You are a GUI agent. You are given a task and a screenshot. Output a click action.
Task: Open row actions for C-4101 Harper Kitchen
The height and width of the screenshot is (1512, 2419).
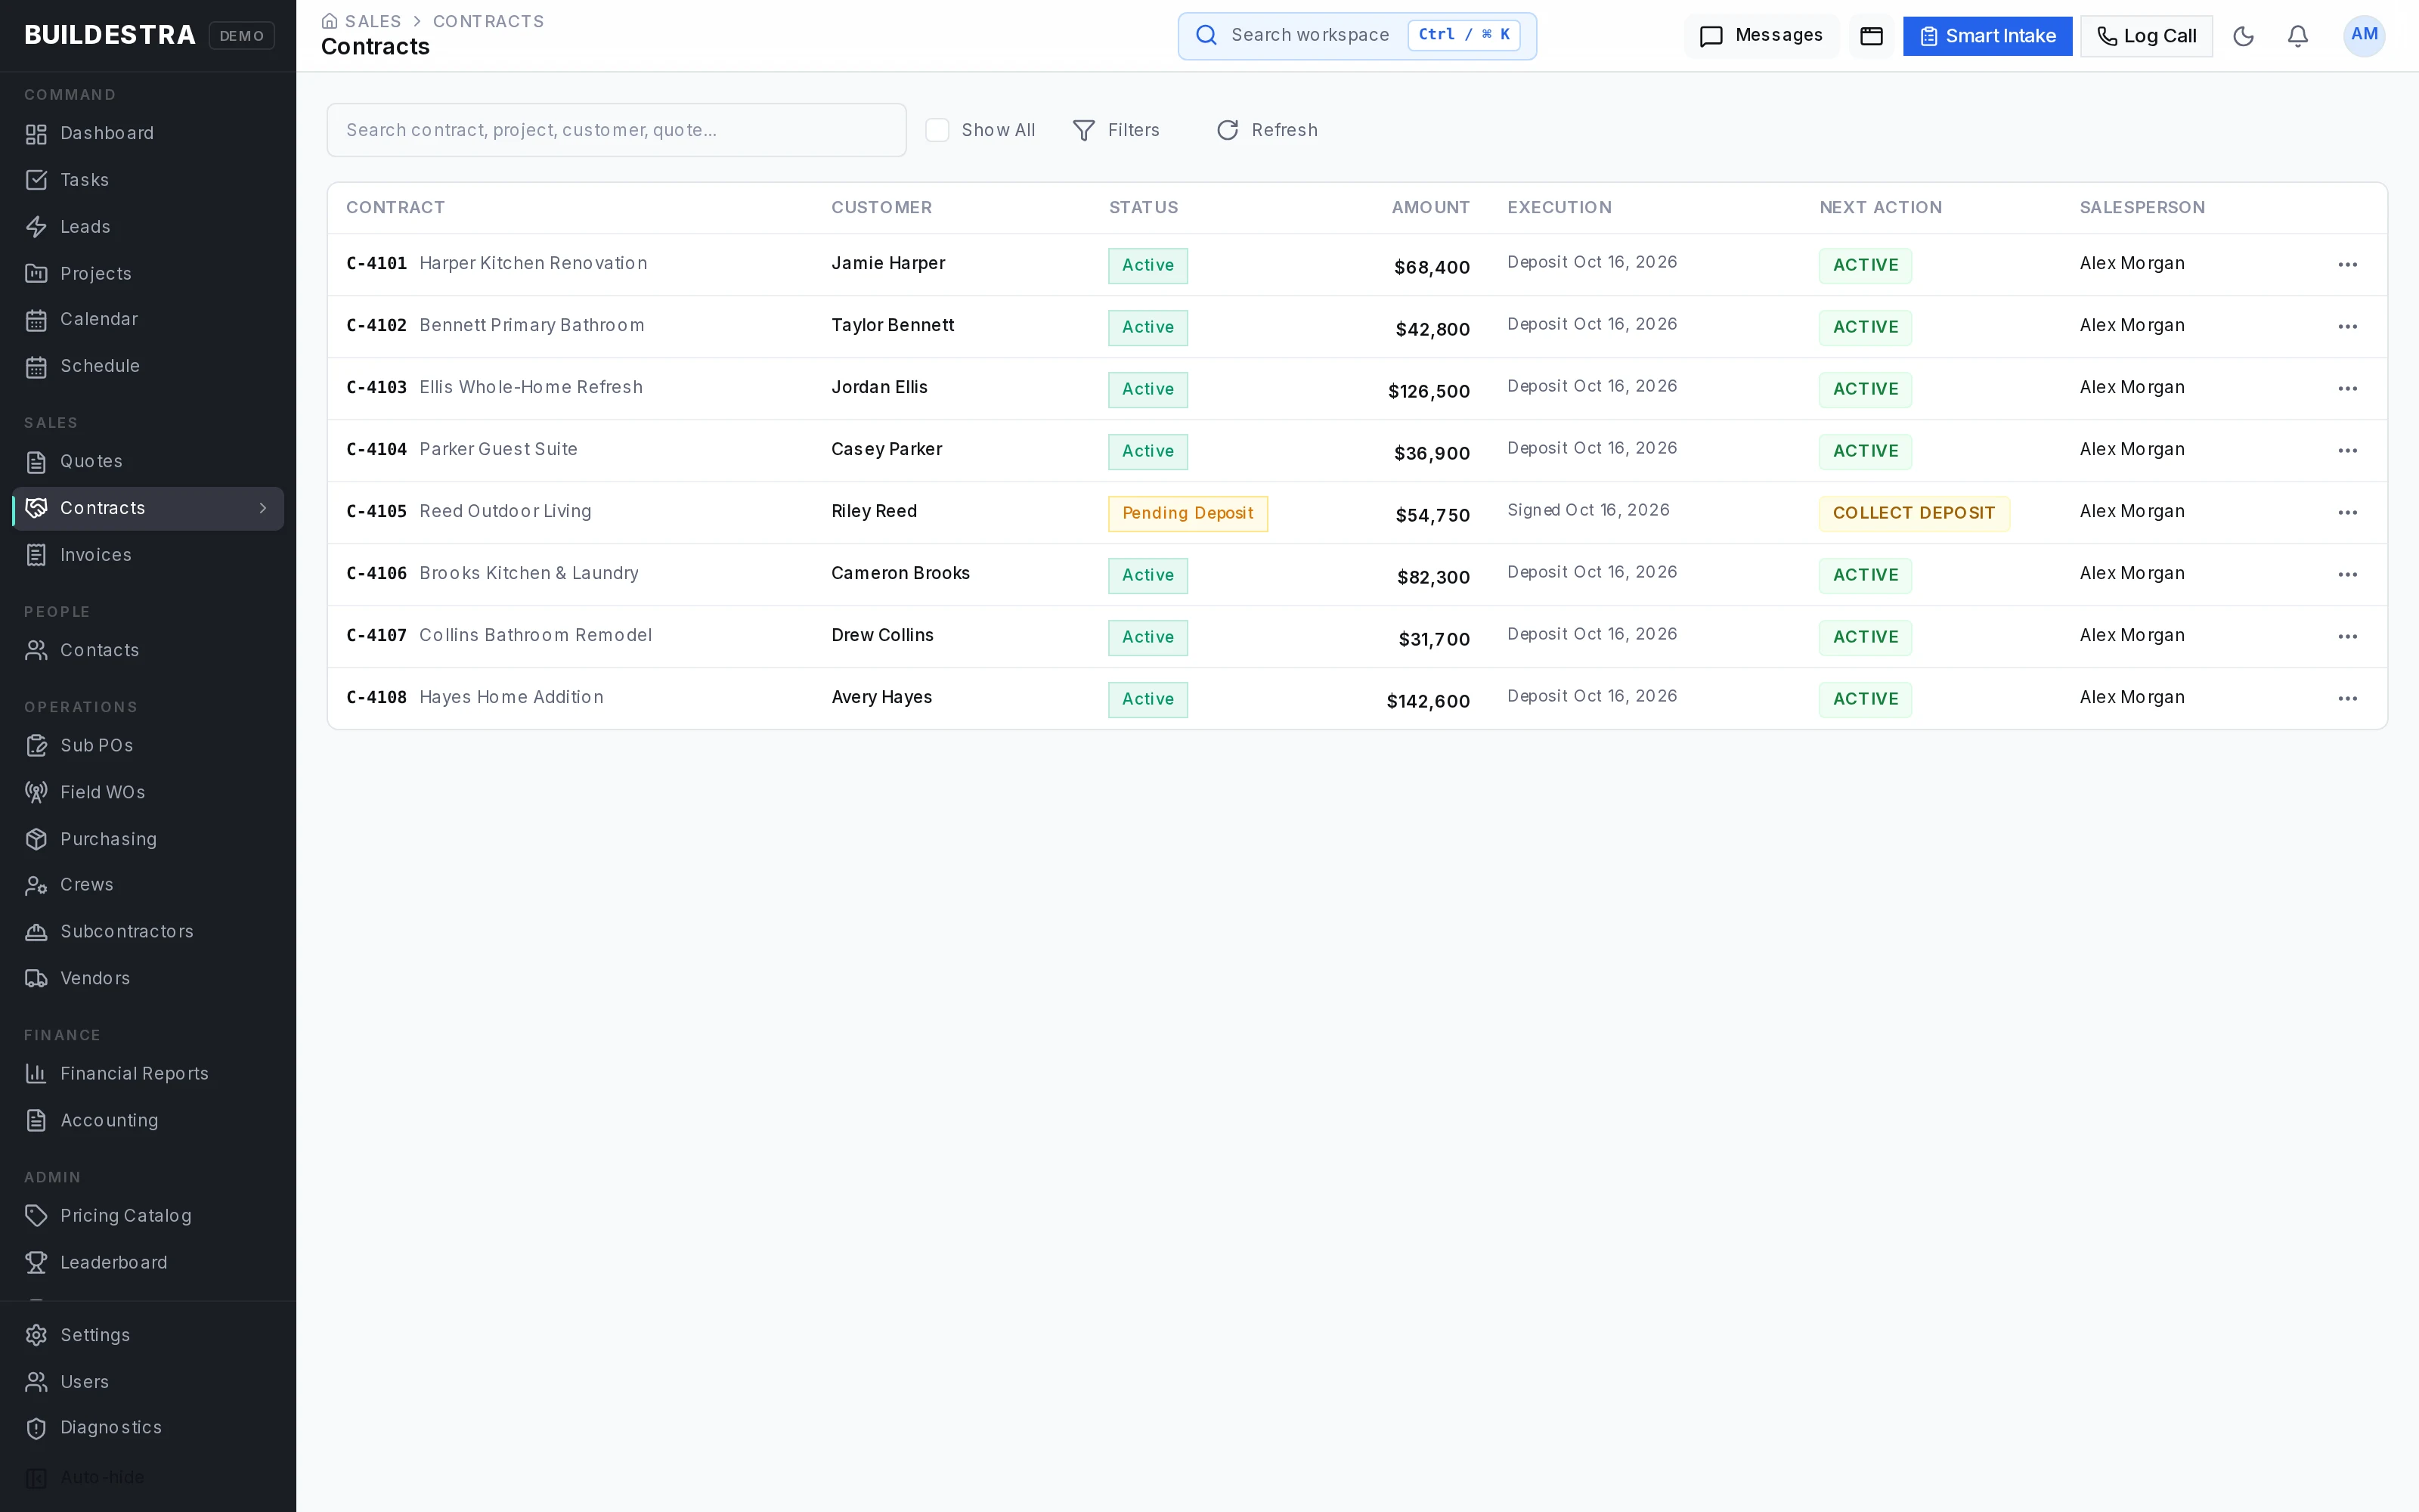click(x=2348, y=265)
